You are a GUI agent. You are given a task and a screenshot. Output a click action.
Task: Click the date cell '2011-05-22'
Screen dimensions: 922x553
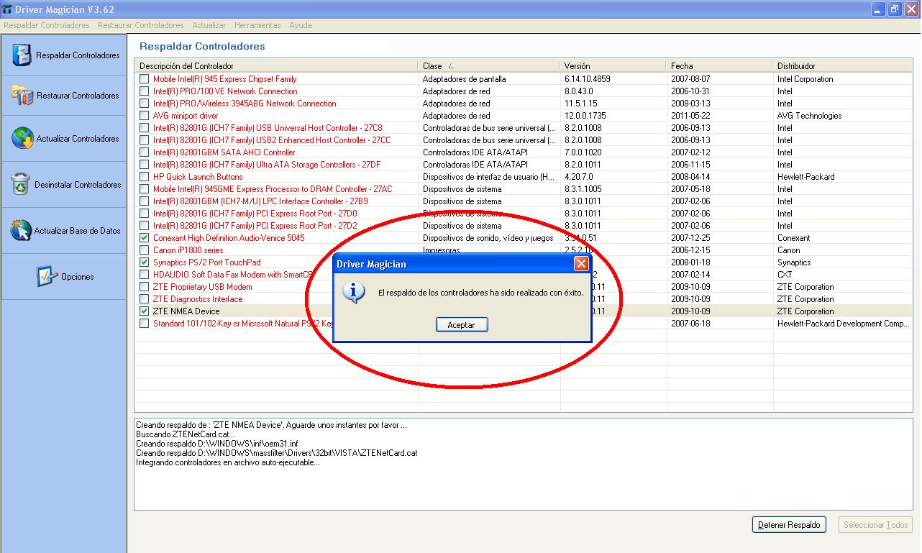point(690,116)
